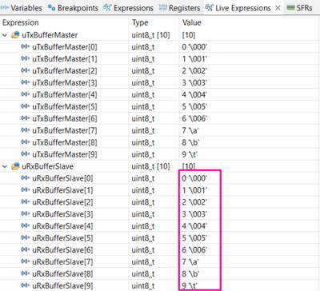Click the uTxBufferMaster[9] value 9 '\t'
This screenshot has height=291, width=320.
tap(190, 154)
